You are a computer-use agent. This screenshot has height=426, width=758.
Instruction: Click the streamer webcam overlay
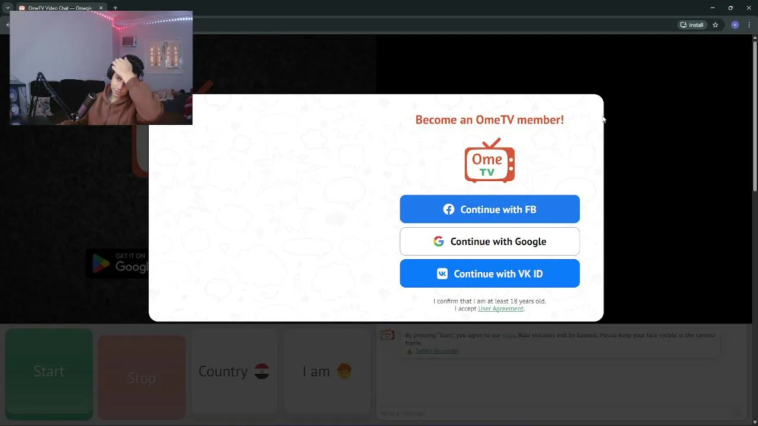coord(101,68)
